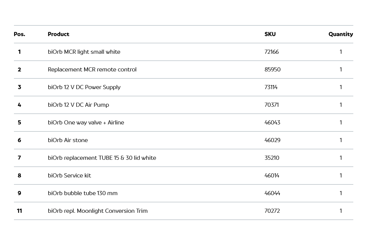
Task: Click SKU number 85950
Action: [273, 70]
